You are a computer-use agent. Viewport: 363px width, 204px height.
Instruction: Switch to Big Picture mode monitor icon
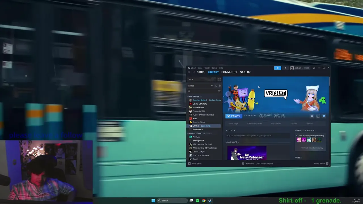[314, 68]
